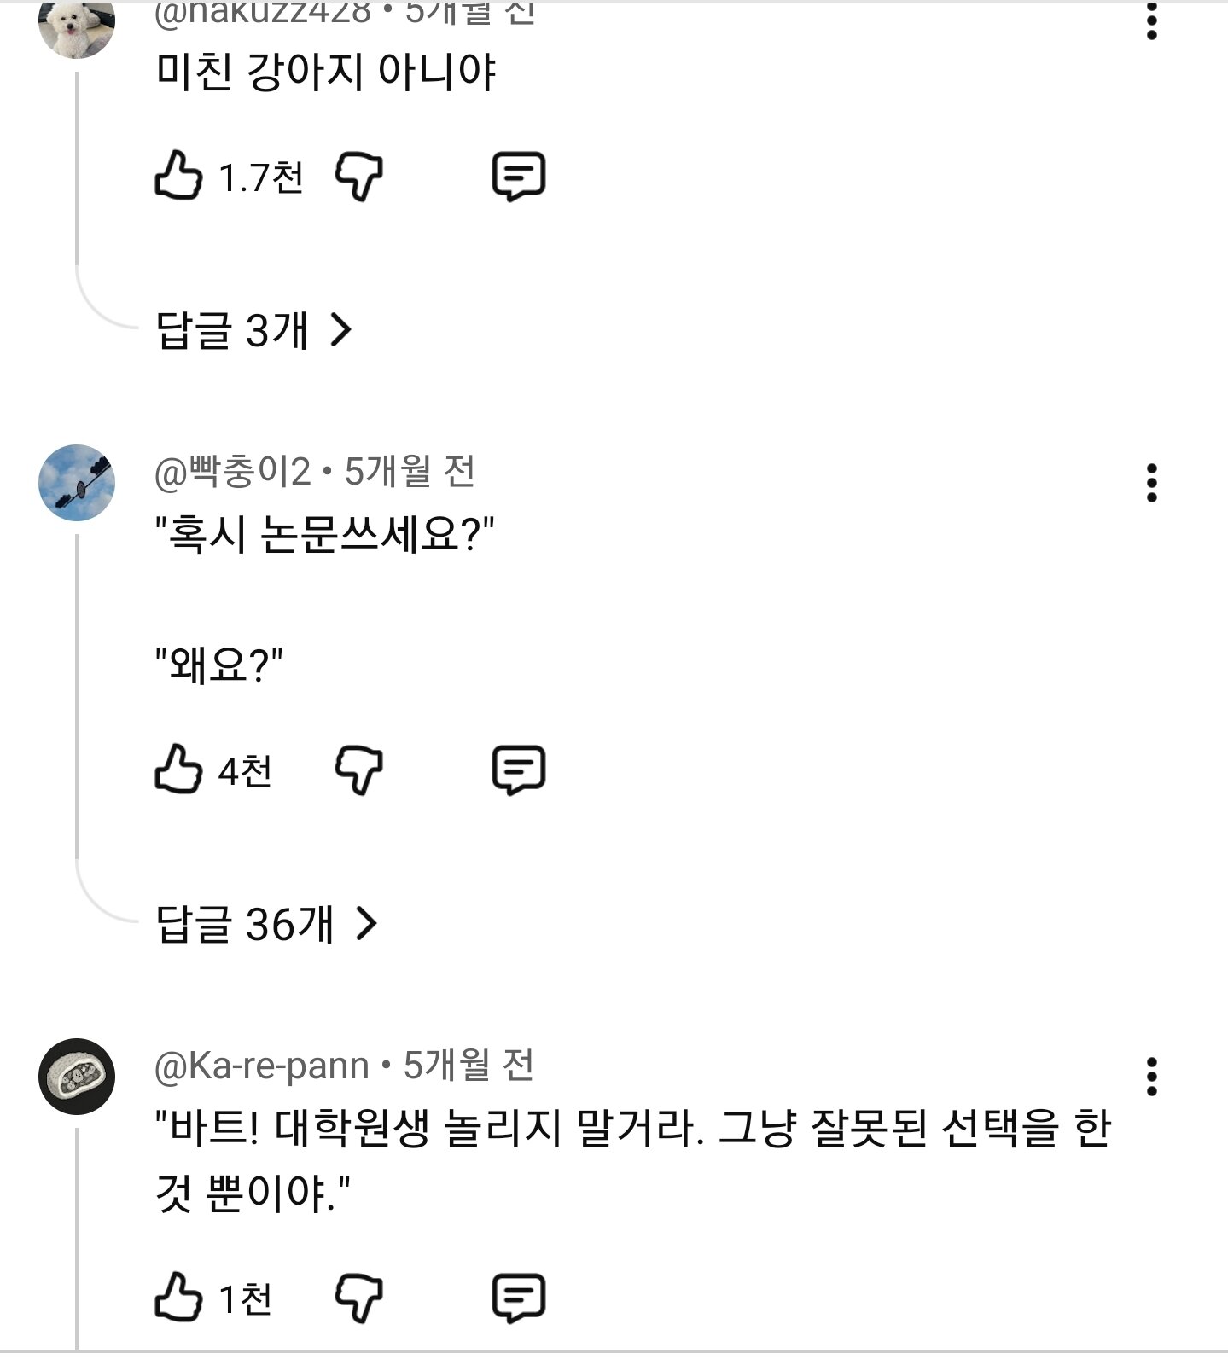Open the @Ka-re-pann username link
The width and height of the screenshot is (1228, 1365).
[x=261, y=1066]
